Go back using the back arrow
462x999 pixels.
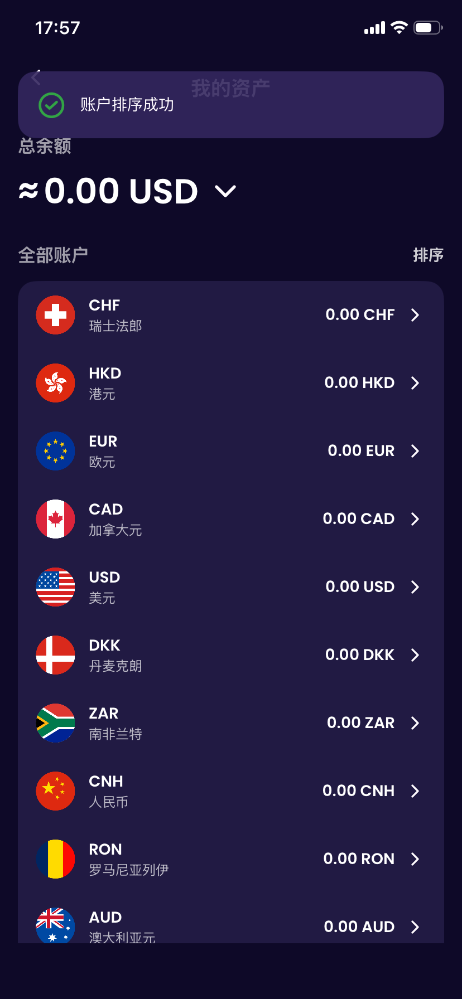point(36,77)
